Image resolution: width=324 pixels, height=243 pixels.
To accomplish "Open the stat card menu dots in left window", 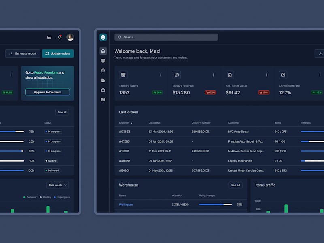I will pyautogui.click(x=11, y=75).
